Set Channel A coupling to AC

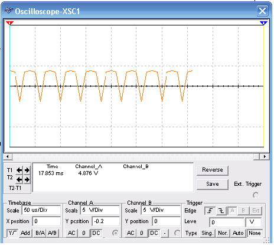(x=71, y=233)
